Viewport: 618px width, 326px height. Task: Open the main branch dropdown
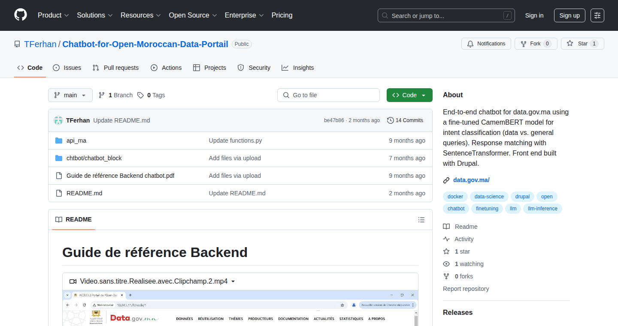pyautogui.click(x=70, y=95)
